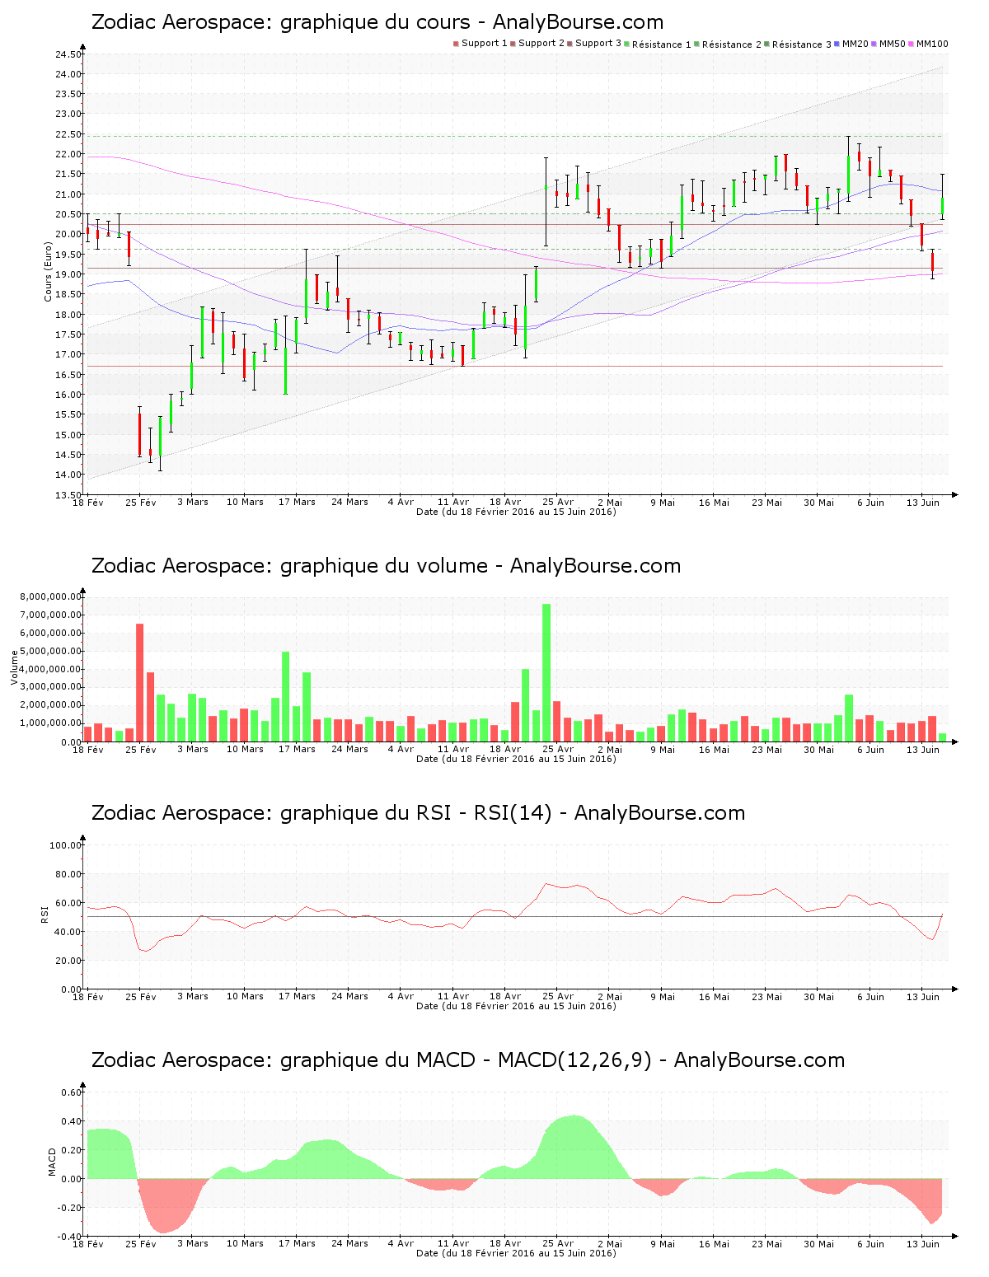Click the Résistance 1 green legend swatch
The height and width of the screenshot is (1277, 989).
[x=627, y=44]
